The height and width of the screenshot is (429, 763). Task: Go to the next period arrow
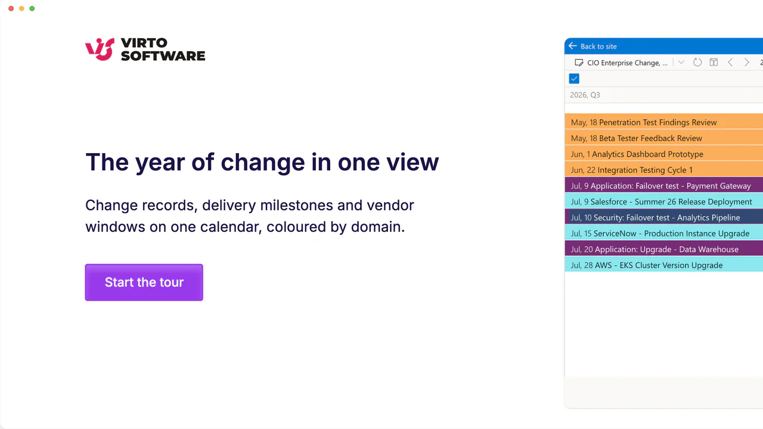[x=746, y=63]
